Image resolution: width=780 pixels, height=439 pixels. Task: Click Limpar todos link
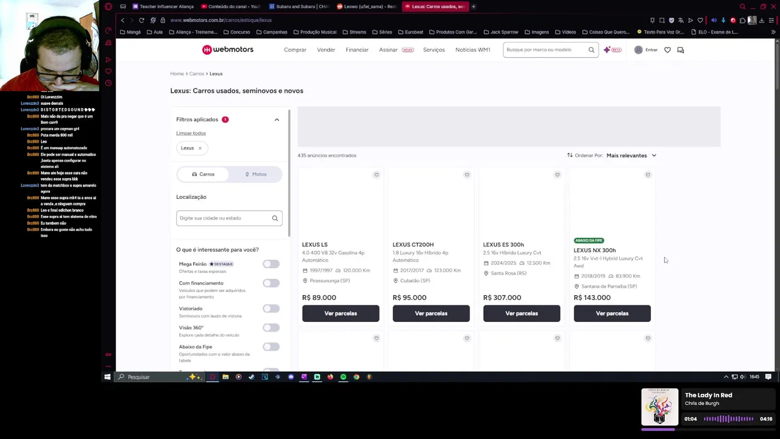click(191, 133)
